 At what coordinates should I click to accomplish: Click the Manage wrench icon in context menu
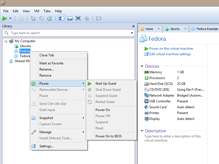34,132
